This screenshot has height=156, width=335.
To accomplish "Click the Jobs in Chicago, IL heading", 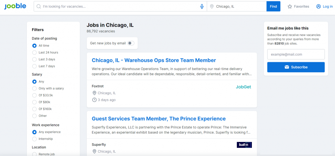I will [x=110, y=25].
